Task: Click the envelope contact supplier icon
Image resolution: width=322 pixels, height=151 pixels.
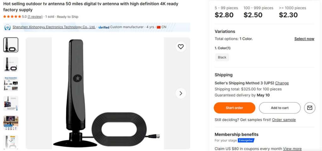Action: coord(309,108)
